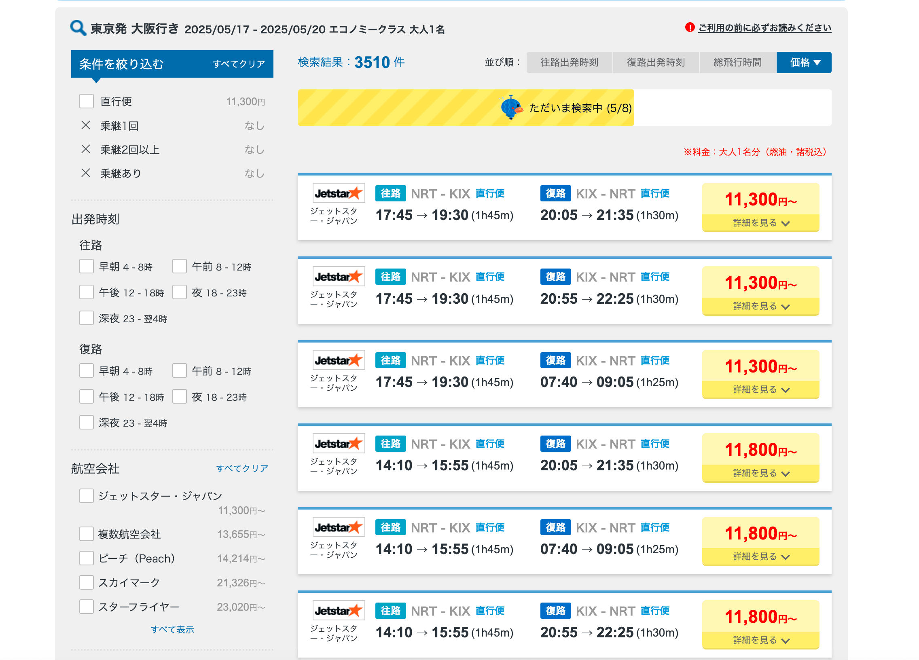
Task: Sort by 往路出発時刻 tab
Action: point(569,62)
